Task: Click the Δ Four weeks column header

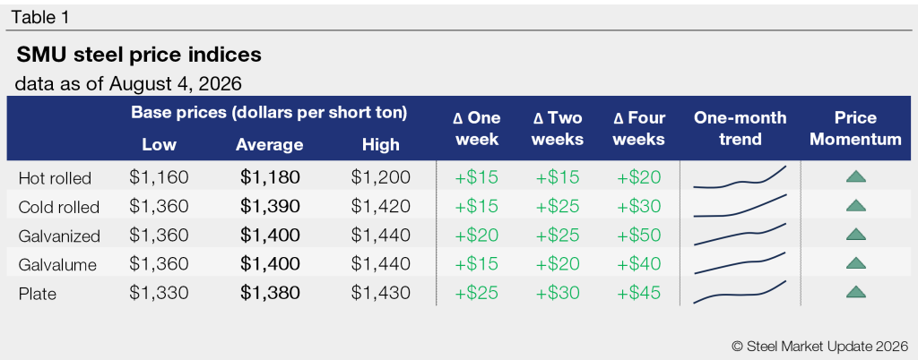Action: (x=639, y=129)
